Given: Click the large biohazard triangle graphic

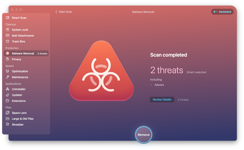Looking at the screenshot, I should point(101,71).
